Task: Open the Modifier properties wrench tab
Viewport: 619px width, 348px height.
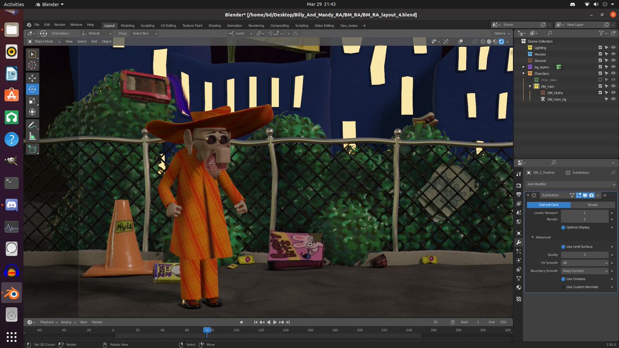Action: point(519,242)
